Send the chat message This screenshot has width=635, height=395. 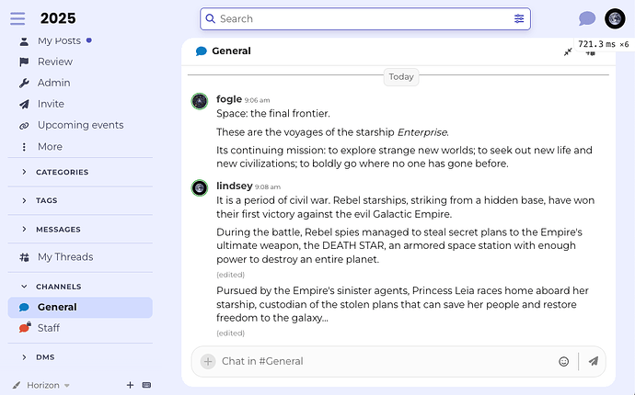point(594,361)
